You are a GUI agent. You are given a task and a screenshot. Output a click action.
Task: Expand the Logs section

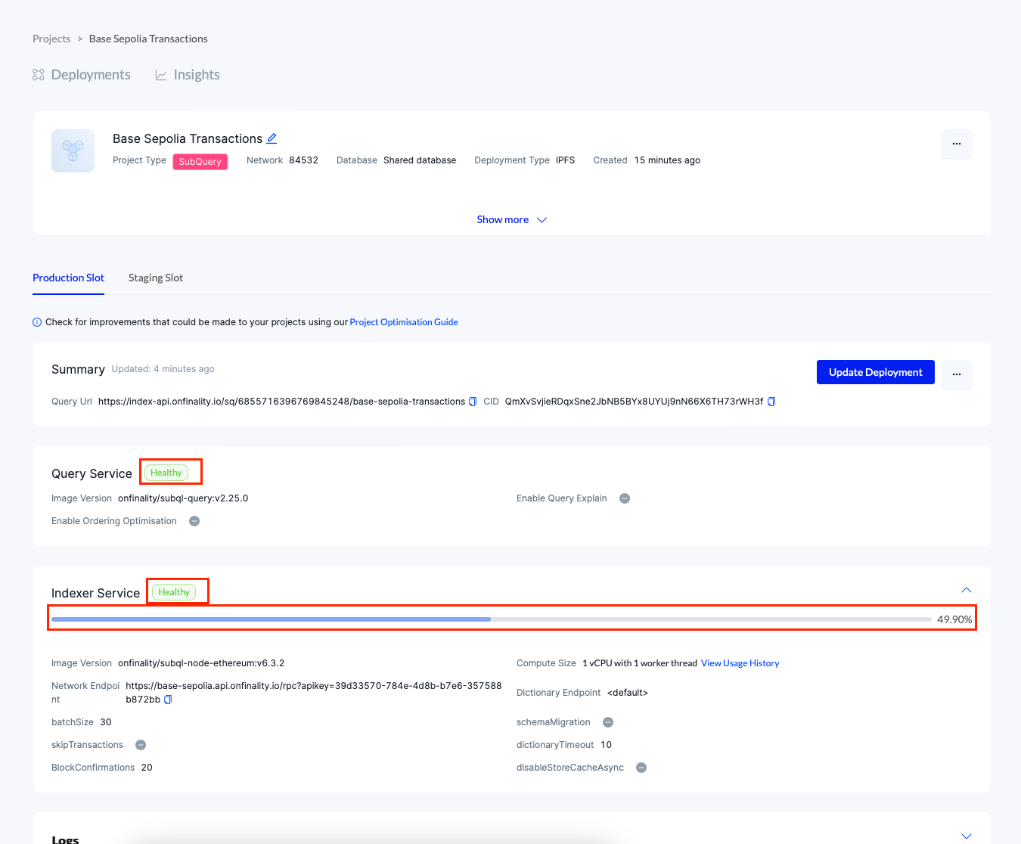coord(966,836)
